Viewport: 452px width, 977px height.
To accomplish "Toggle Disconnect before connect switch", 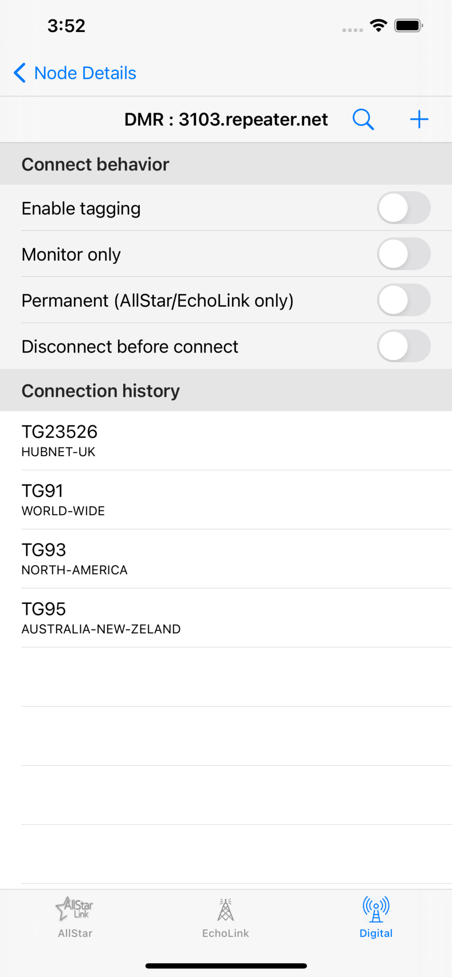I will (x=404, y=346).
